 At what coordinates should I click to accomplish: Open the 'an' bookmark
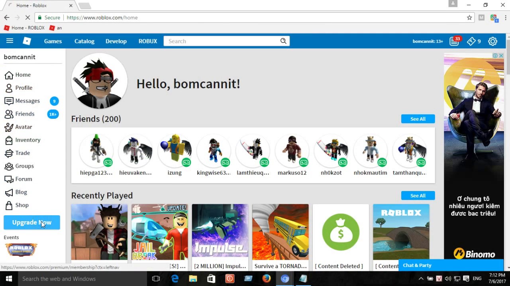point(55,28)
